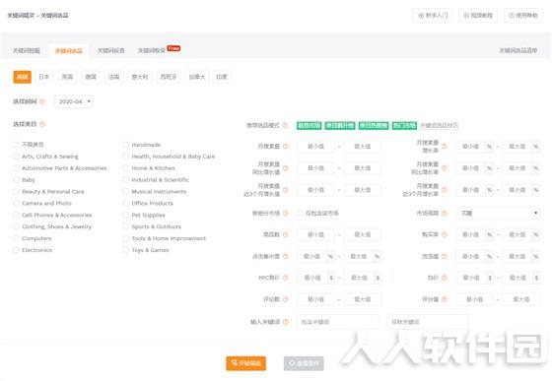Click help icon beside 评分值 label
This screenshot has width=552, height=381.
pos(445,299)
